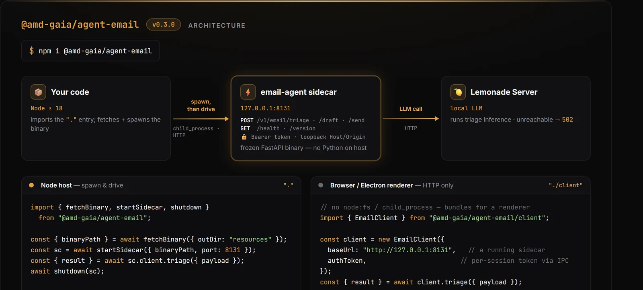Click the spawn, then drive arrow label
The image size is (643, 290).
pyautogui.click(x=201, y=105)
